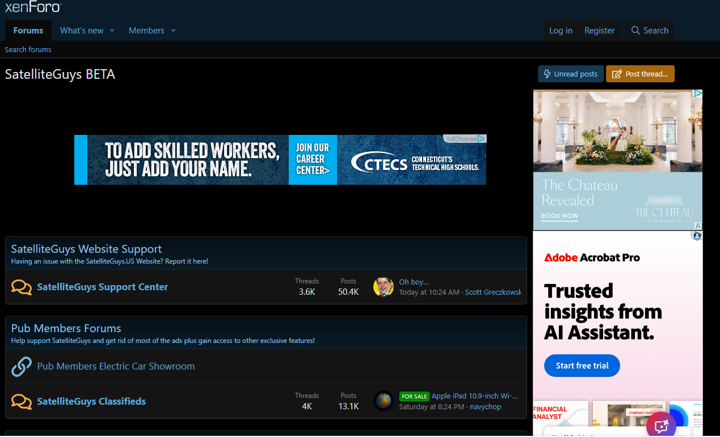This screenshot has width=720, height=437.
Task: Click the Saturday at 8:24 PM timestamp
Action: 431,407
